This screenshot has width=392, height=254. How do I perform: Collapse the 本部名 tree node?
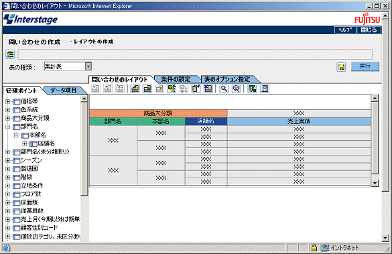click(16, 135)
